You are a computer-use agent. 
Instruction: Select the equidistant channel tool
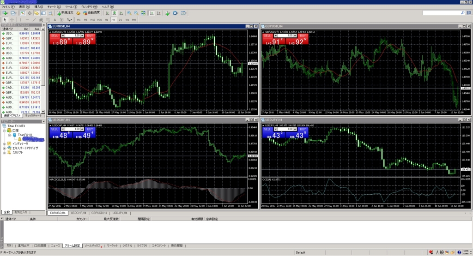point(41,19)
